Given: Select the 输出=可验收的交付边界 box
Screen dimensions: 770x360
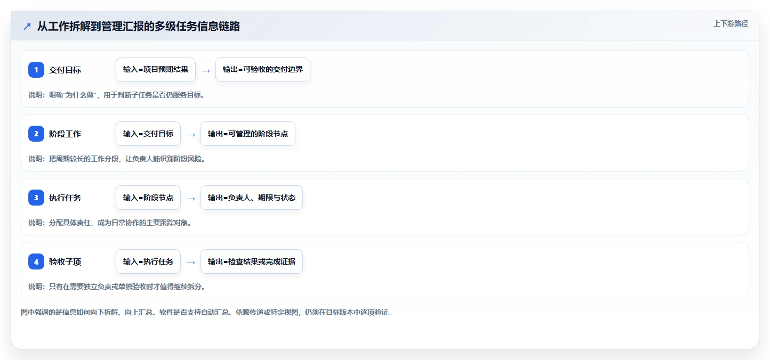Looking at the screenshot, I should 263,70.
